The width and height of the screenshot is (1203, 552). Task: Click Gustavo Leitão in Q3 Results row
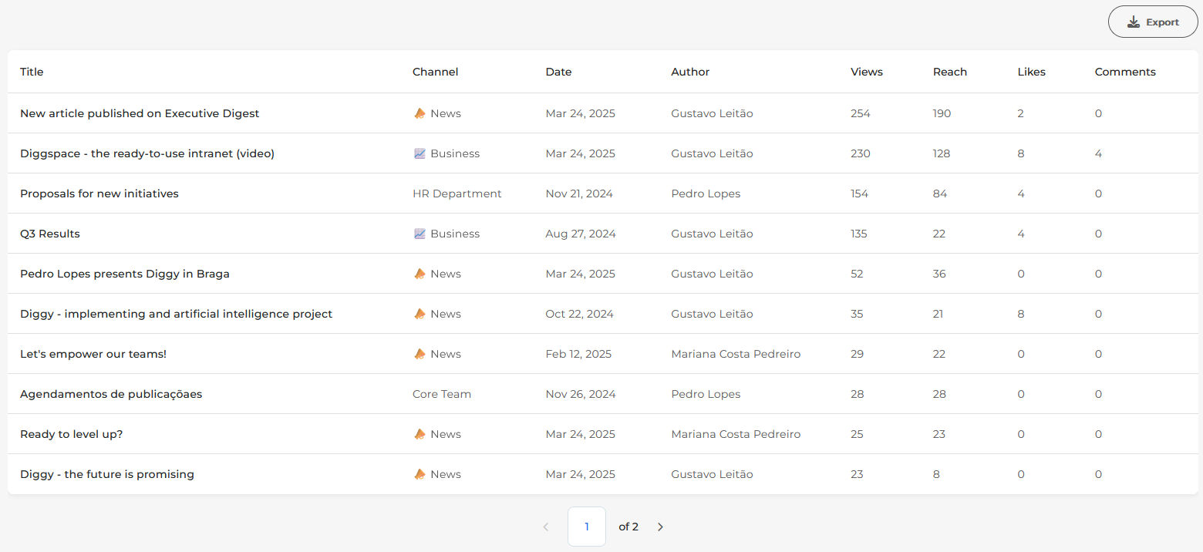[x=712, y=234]
